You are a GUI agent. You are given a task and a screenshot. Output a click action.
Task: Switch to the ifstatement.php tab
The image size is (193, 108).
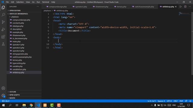[x=101, y=7]
